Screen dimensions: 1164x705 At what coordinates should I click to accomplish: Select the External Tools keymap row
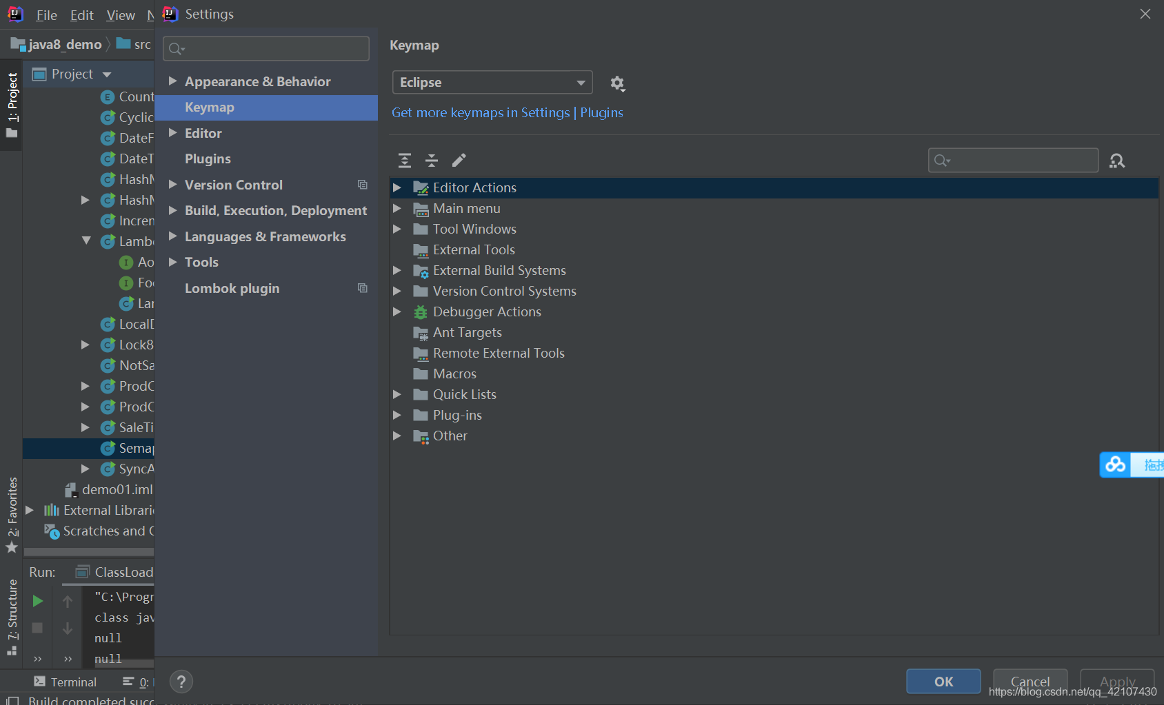774,249
